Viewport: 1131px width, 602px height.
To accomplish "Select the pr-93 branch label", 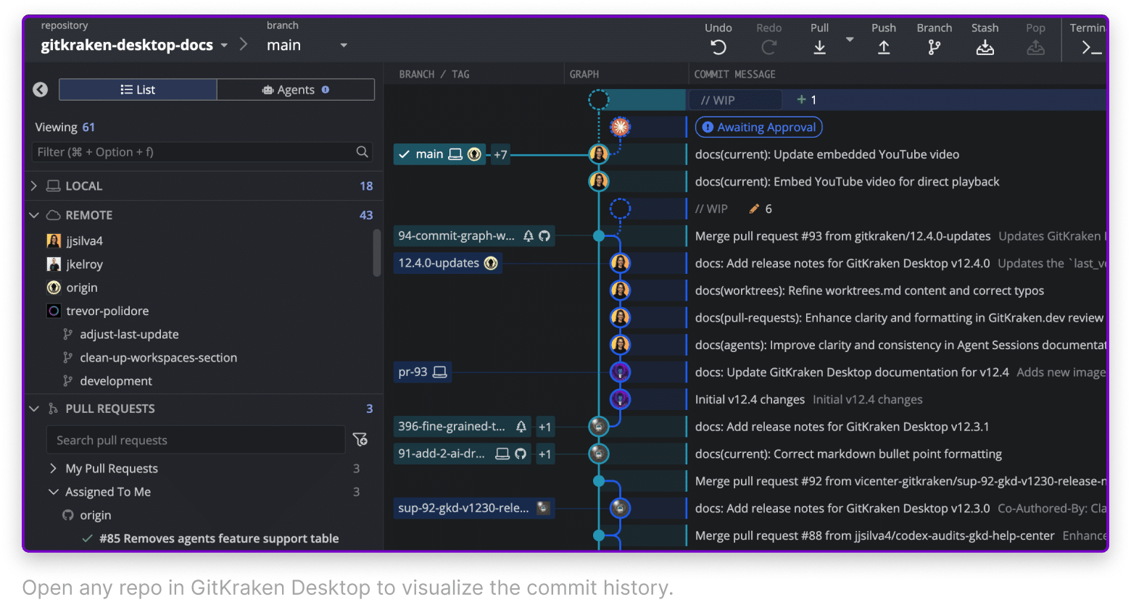I will (x=423, y=372).
